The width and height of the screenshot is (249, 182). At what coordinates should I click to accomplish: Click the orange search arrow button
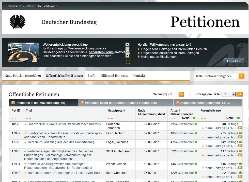[241, 76]
